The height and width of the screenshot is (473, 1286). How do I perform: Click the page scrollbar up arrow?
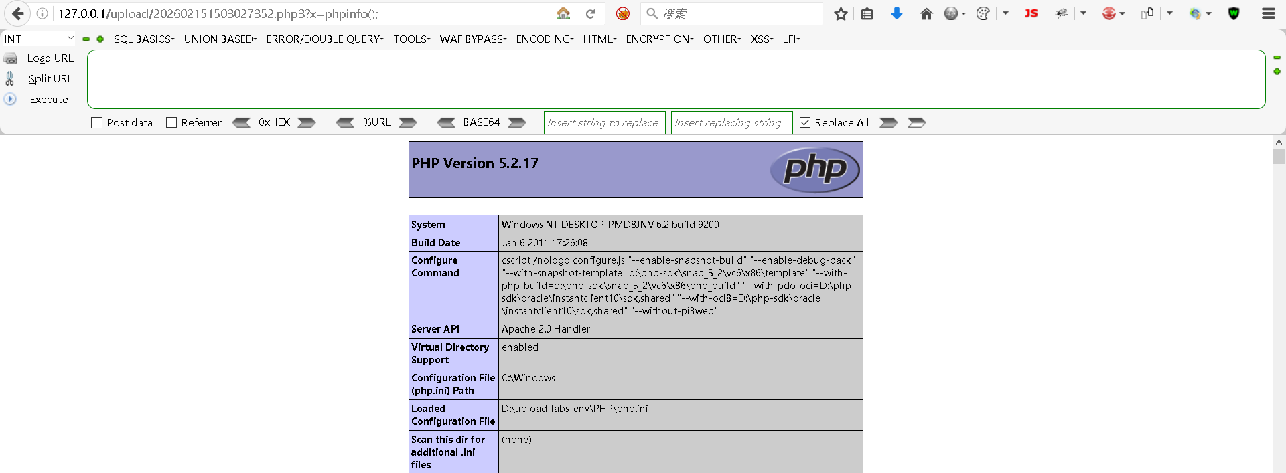[x=1279, y=143]
